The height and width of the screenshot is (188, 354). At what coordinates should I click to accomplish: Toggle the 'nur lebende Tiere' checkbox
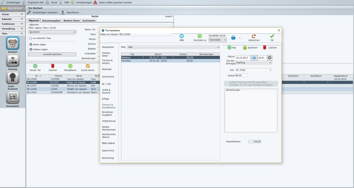coord(31,38)
